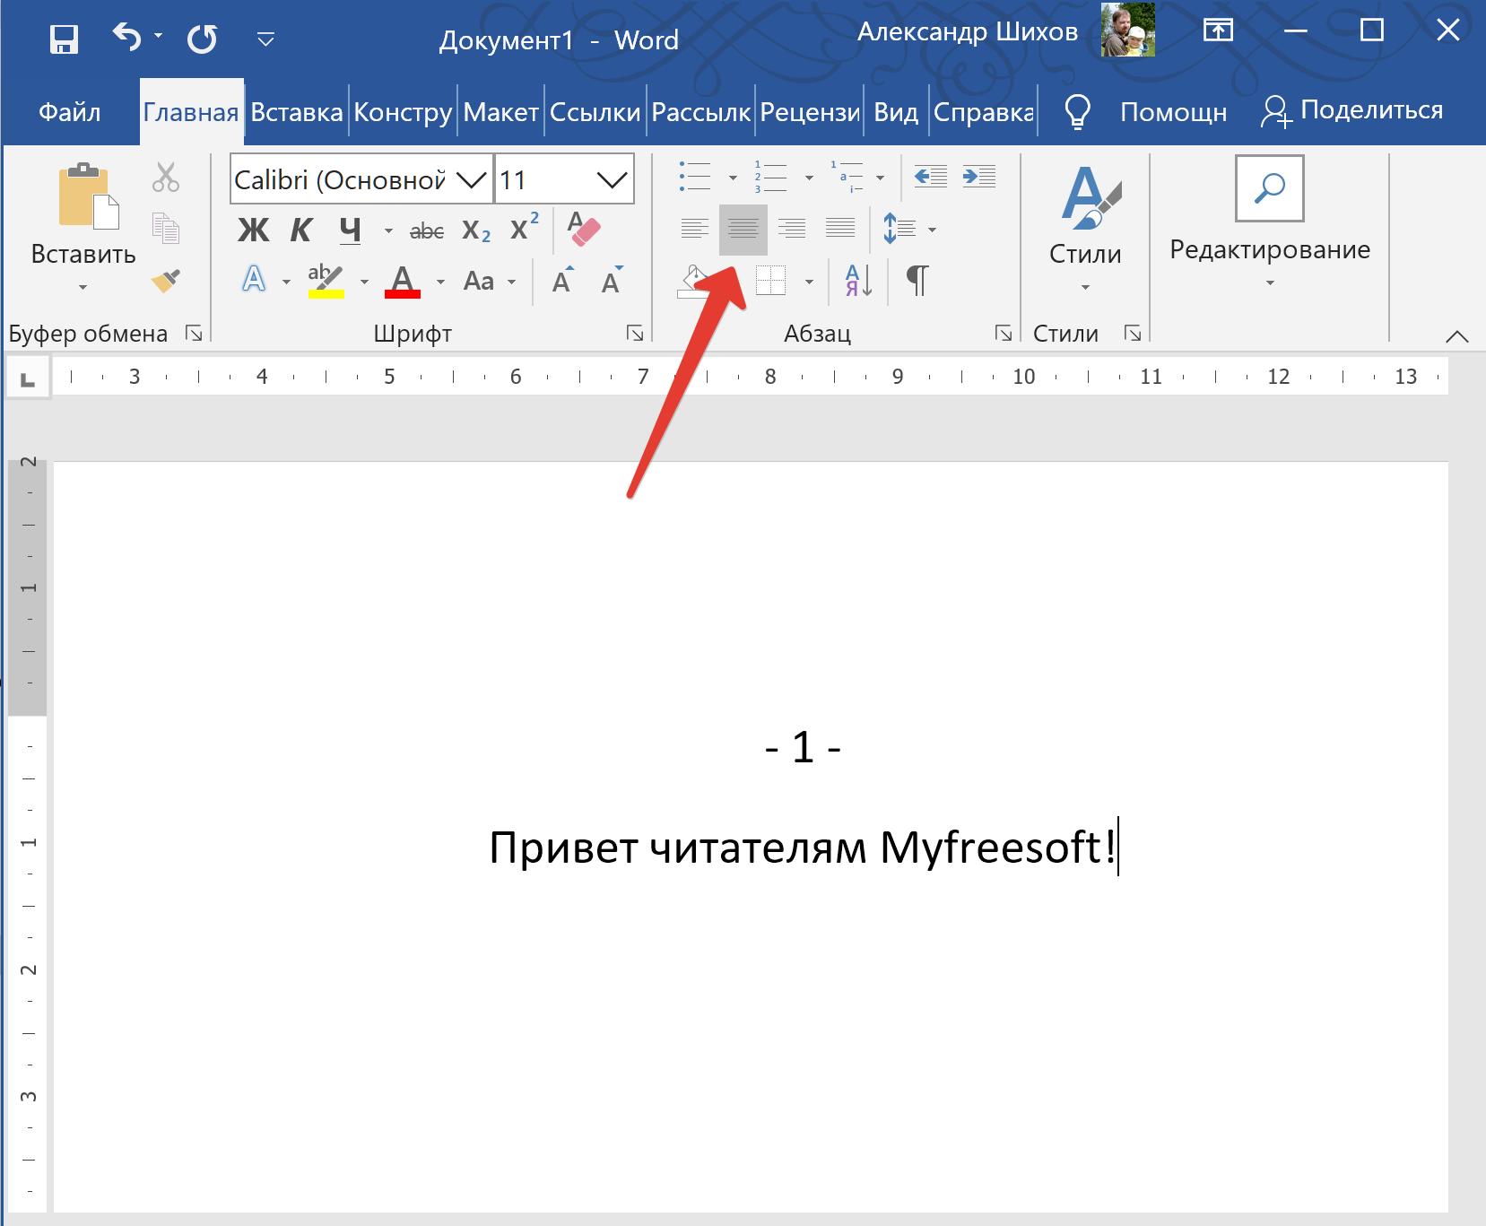Align text left

click(695, 230)
